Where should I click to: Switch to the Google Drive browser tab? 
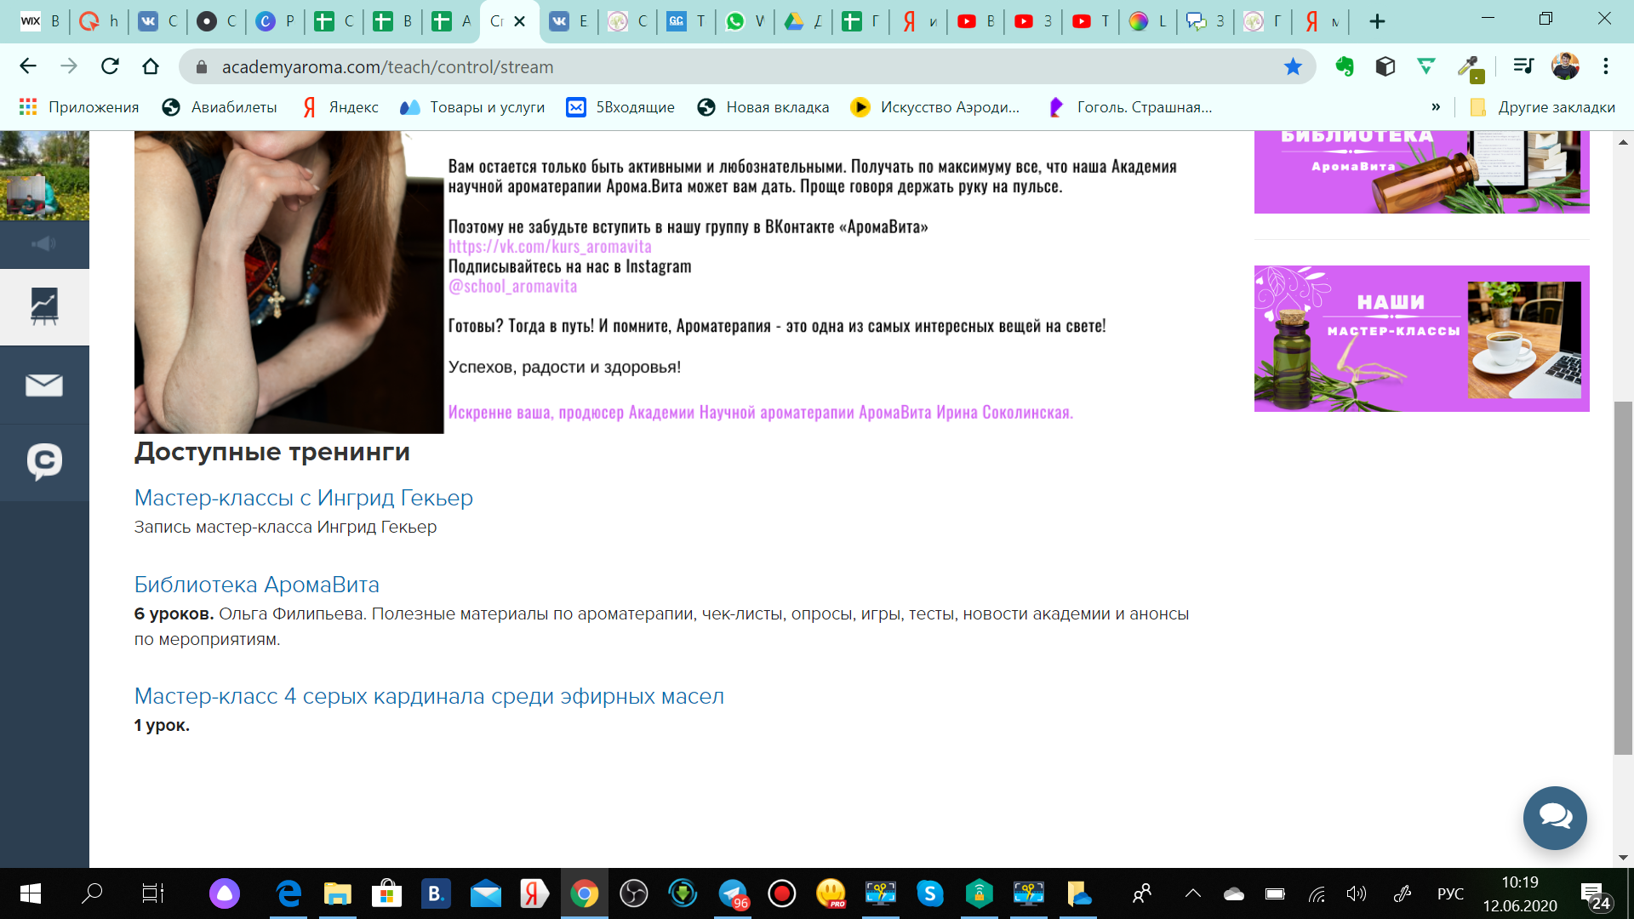pyautogui.click(x=803, y=21)
